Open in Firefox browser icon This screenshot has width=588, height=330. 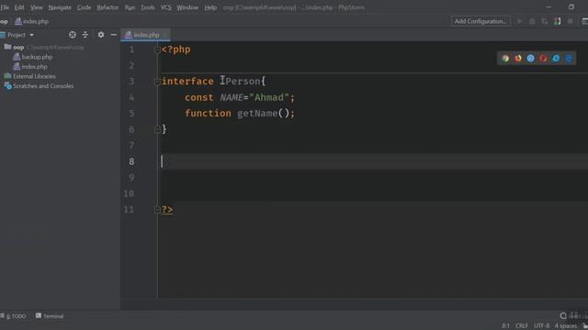518,59
